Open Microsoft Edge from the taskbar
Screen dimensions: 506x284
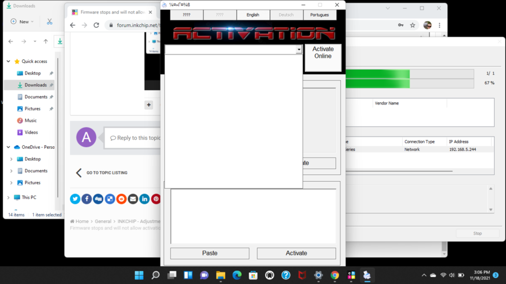(x=237, y=275)
